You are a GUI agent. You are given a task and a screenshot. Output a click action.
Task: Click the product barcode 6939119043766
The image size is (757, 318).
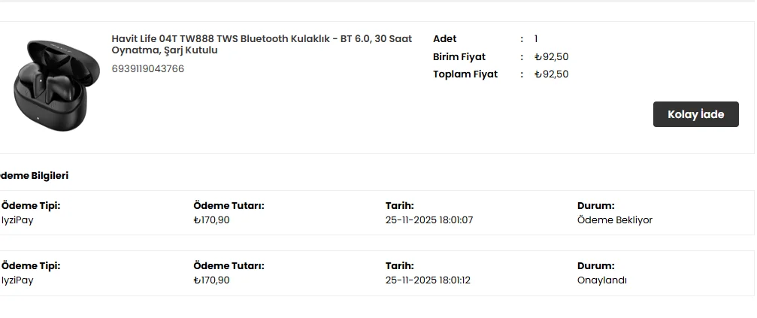click(x=148, y=69)
